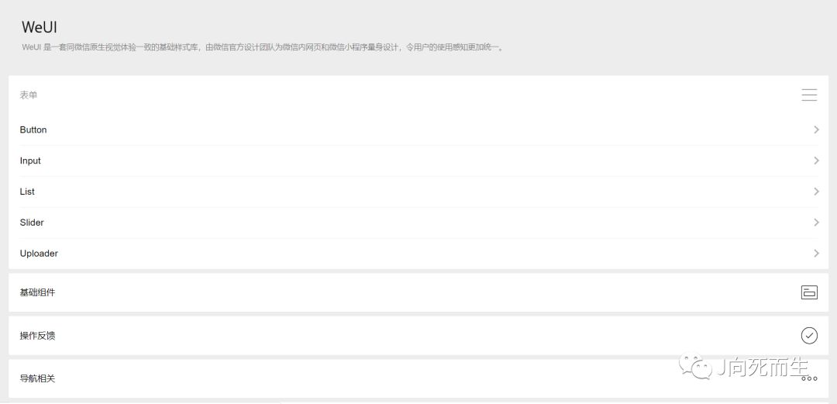Expand the 基础组件 section
837x404 pixels.
[x=418, y=292]
